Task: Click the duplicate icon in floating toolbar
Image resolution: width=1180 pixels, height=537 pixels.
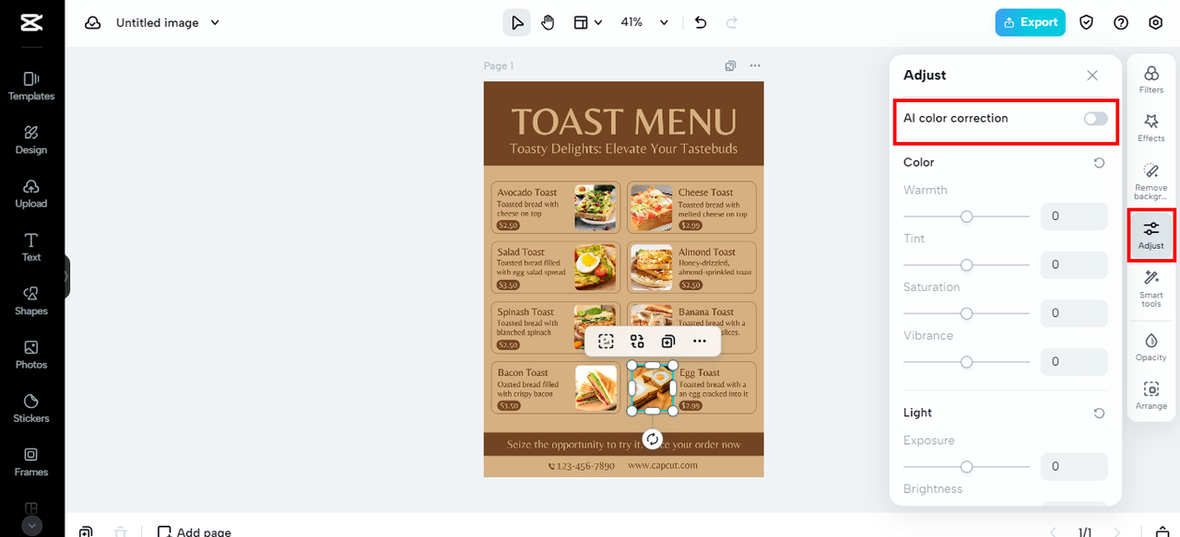Action: pyautogui.click(x=668, y=341)
